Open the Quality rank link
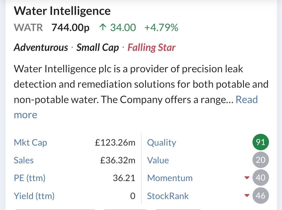282x210 pixels. [162, 143]
